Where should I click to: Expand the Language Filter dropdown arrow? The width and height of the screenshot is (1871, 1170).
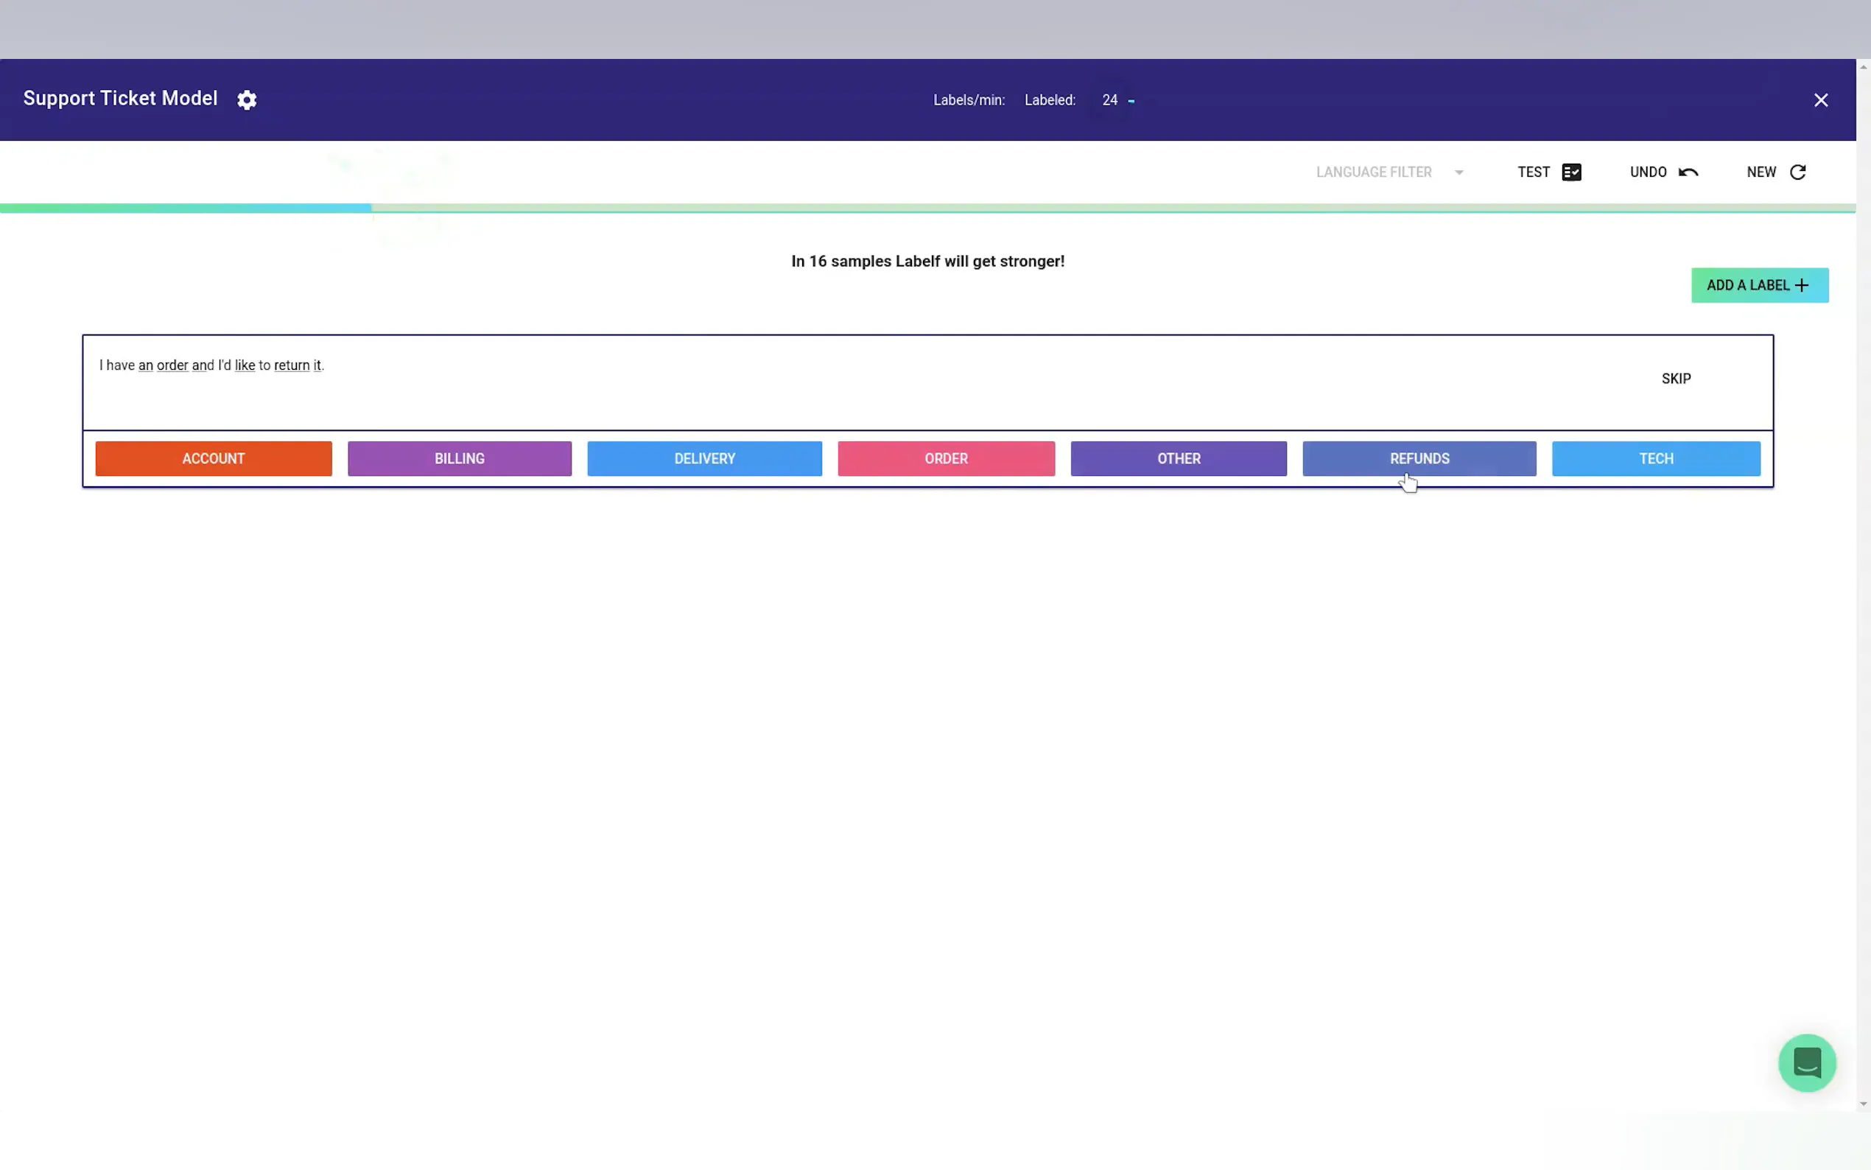[1458, 172]
